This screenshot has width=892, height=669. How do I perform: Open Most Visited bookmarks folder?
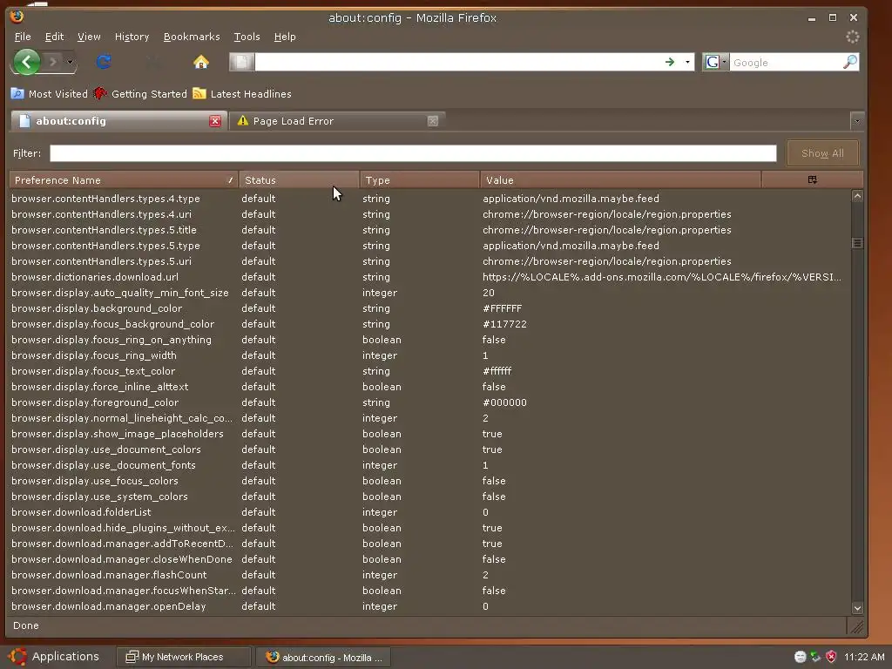click(x=50, y=94)
